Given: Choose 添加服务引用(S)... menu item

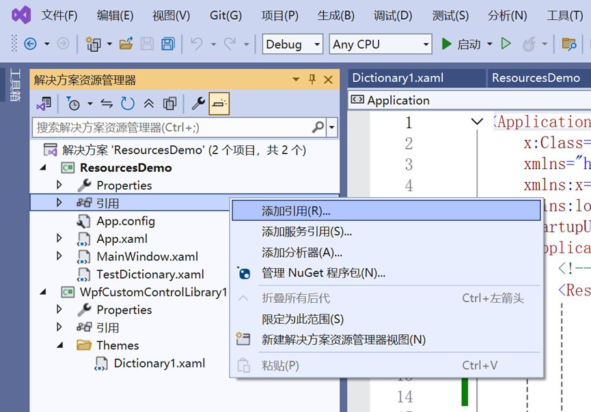Looking at the screenshot, I should 386,231.
